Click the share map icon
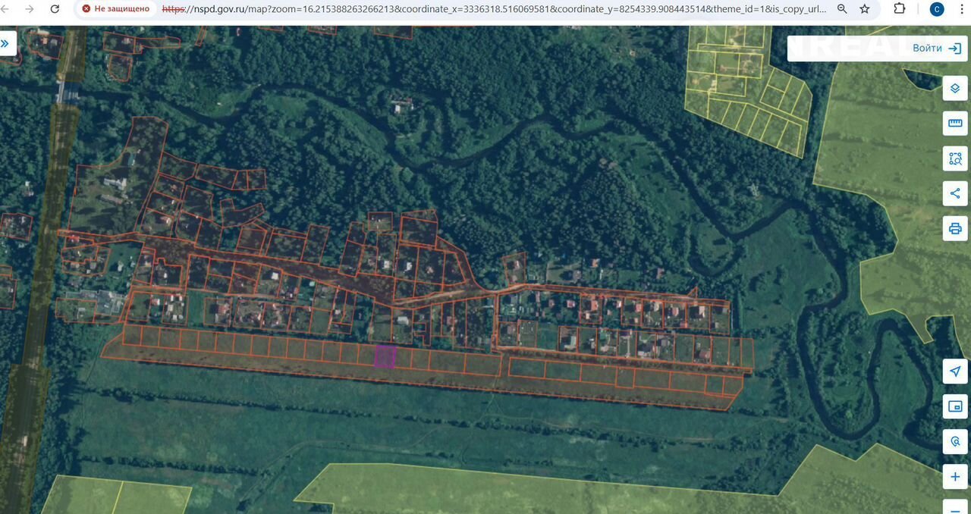This screenshot has width=971, height=514. [955, 193]
